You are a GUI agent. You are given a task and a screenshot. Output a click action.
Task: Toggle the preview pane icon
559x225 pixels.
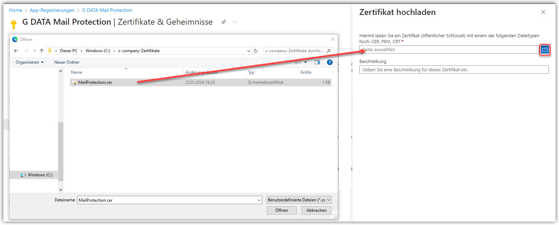tap(317, 62)
